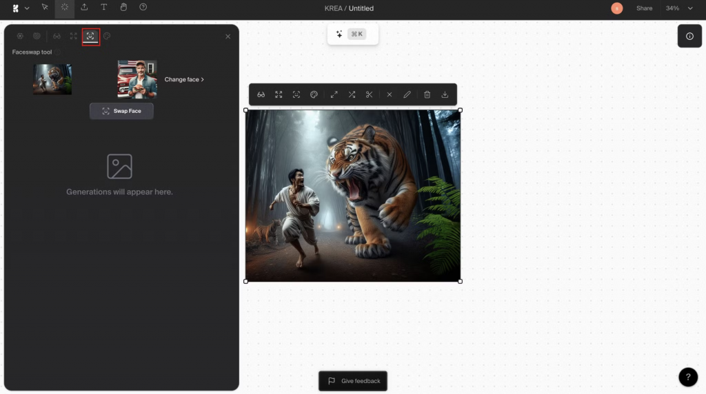Switch to the palette icon panel tab
The width and height of the screenshot is (706, 394).
107,36
